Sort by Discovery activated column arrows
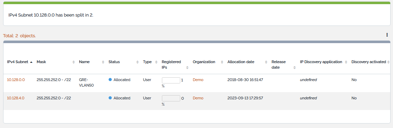The image size is (393, 128). coord(389,62)
